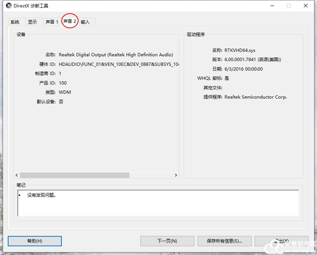Viewport: 317px width, 255px height.
Task: Click the 类型 value WDM
Action: [x=65, y=92]
